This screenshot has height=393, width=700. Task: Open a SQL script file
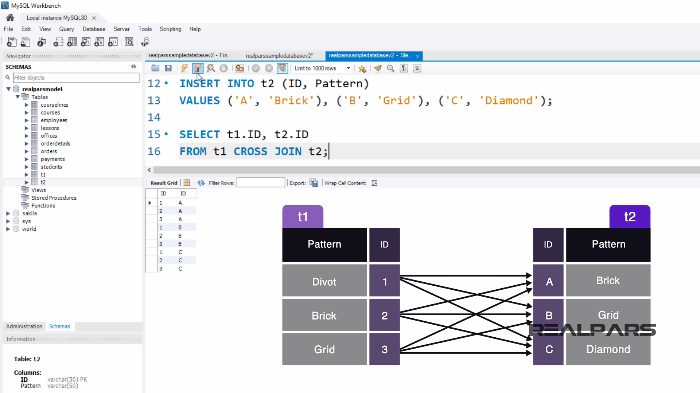(155, 68)
